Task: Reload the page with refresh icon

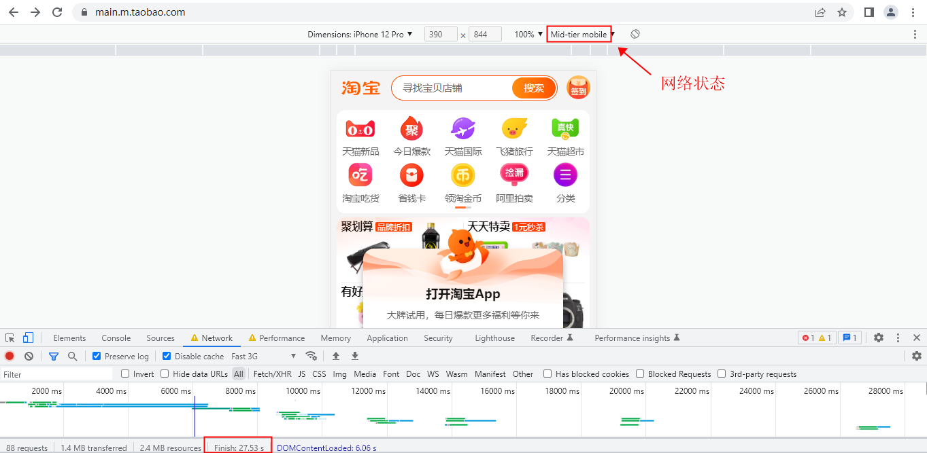Action: tap(57, 12)
